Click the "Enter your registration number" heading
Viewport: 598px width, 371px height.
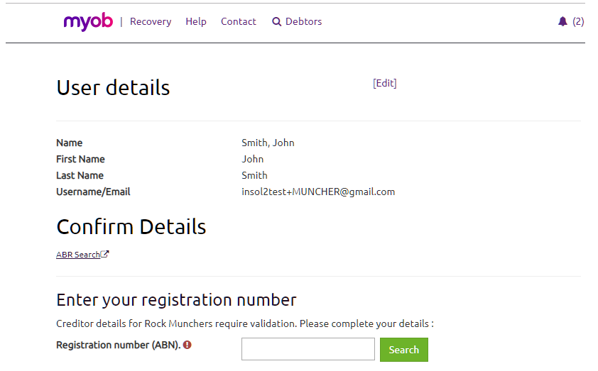tap(176, 299)
